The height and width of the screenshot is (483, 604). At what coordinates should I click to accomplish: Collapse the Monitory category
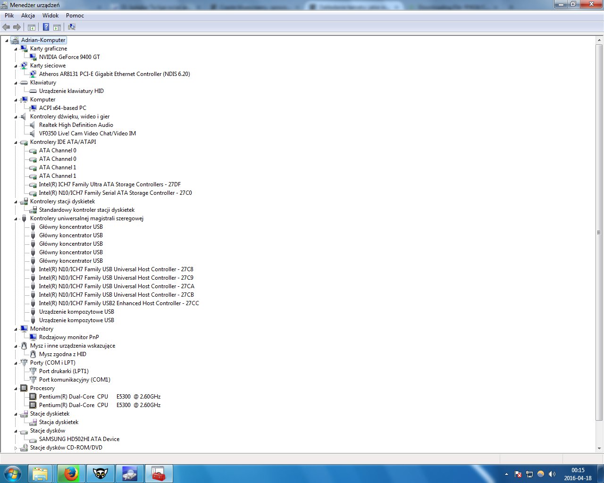(x=16, y=329)
